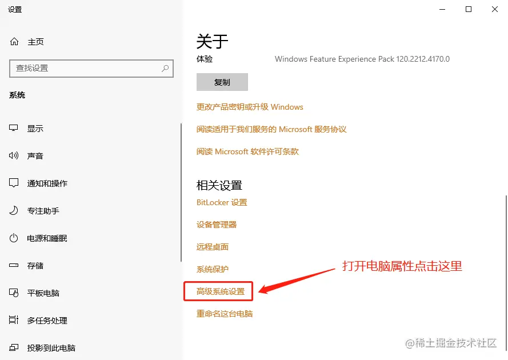Open 系统保护 link

(x=213, y=269)
